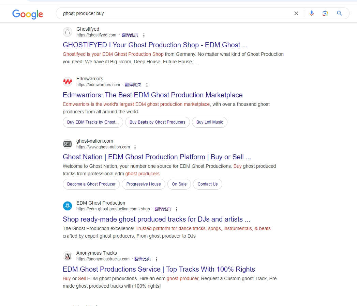Click the https://ghostifyed.com URL text
Viewport: 357px width, 306px height.
coord(96,35)
